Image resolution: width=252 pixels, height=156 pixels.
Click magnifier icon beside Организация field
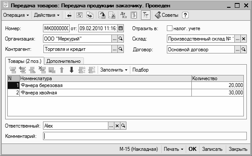[120, 39]
